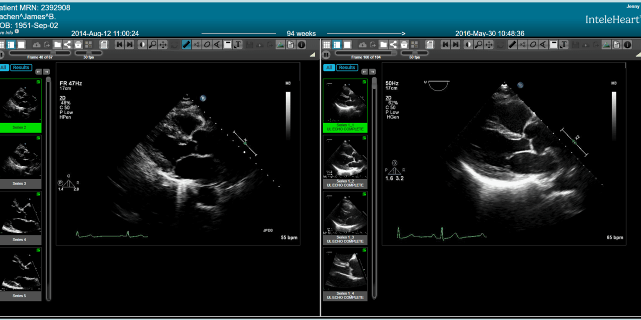Click the share icon in the 2014 study toolbar
Viewport: 641px width, 320px height.
tap(68, 44)
